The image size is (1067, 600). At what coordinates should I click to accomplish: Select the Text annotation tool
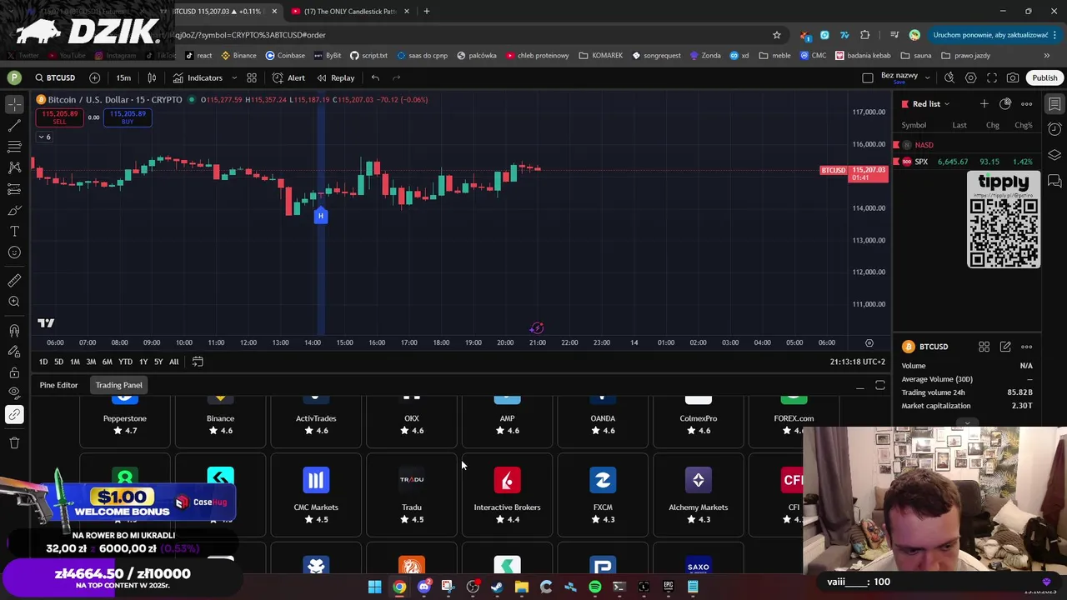pyautogui.click(x=14, y=232)
